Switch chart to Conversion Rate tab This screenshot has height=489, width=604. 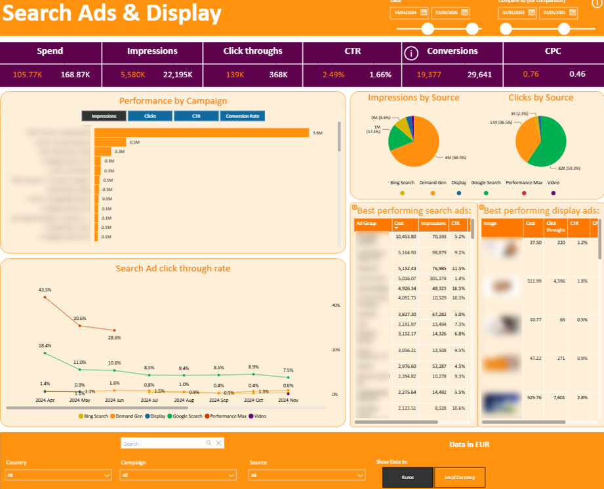click(243, 116)
